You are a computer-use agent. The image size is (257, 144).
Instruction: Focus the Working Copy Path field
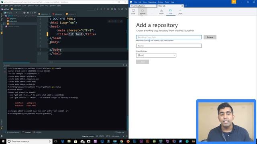169,37
